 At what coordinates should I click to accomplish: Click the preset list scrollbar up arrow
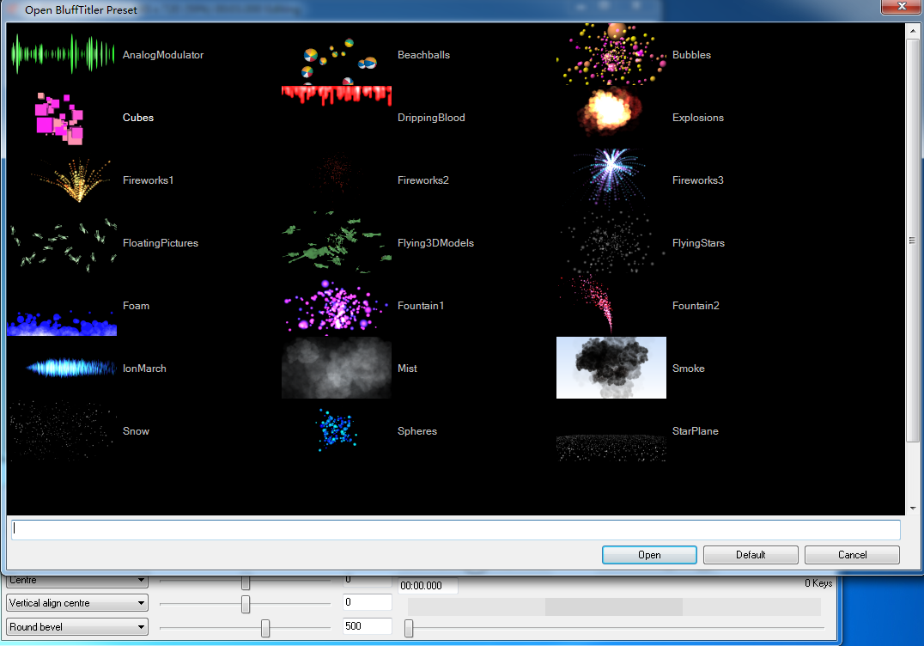[x=913, y=29]
